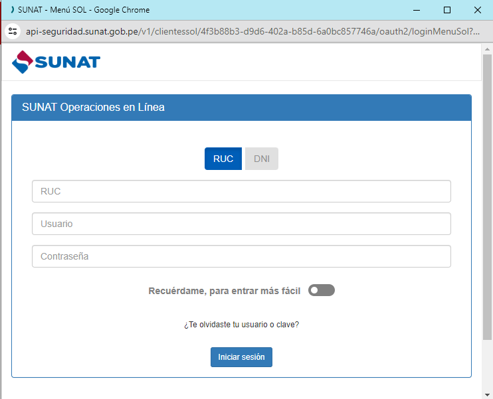This screenshot has height=399, width=493.
Task: Click the 'Recuérdame, para entrar más fácil' label
Action: 224,291
